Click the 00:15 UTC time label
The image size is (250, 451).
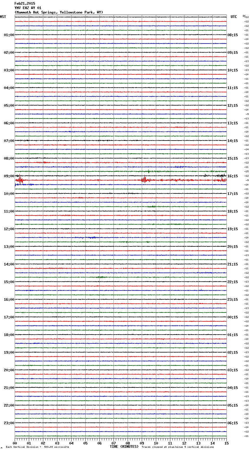click(x=233, y=317)
